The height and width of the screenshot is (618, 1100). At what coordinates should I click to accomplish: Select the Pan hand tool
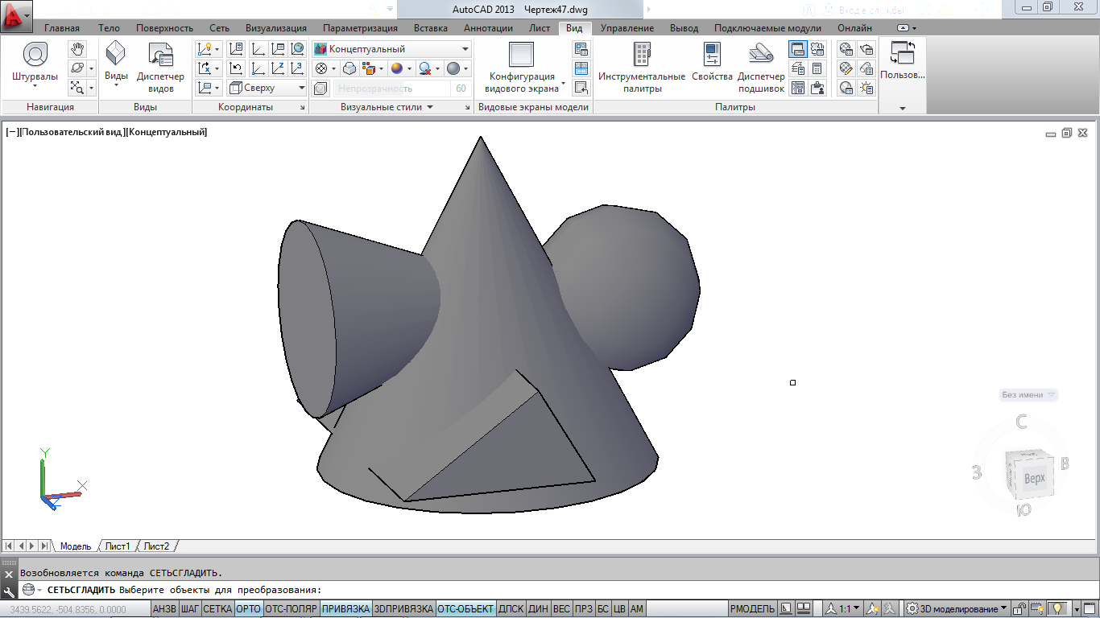77,49
